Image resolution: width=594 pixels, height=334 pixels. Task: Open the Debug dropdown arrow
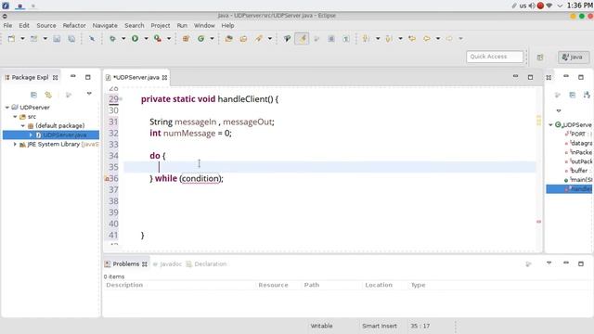pyautogui.click(x=123, y=39)
